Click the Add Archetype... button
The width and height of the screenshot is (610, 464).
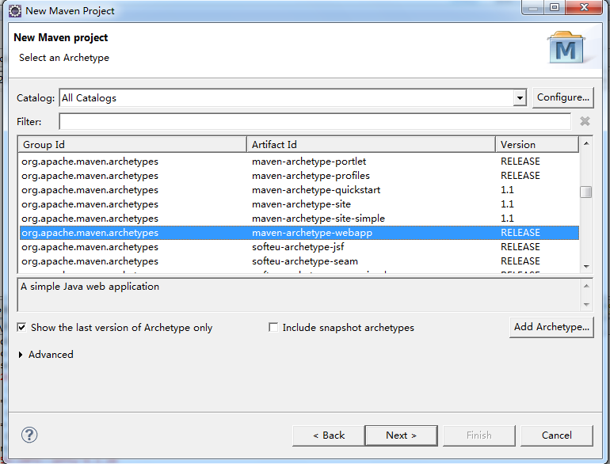tap(551, 327)
